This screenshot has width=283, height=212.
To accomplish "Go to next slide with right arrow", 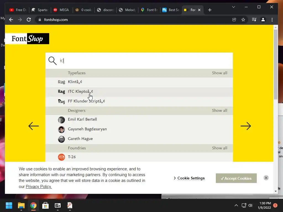I will (x=246, y=126).
